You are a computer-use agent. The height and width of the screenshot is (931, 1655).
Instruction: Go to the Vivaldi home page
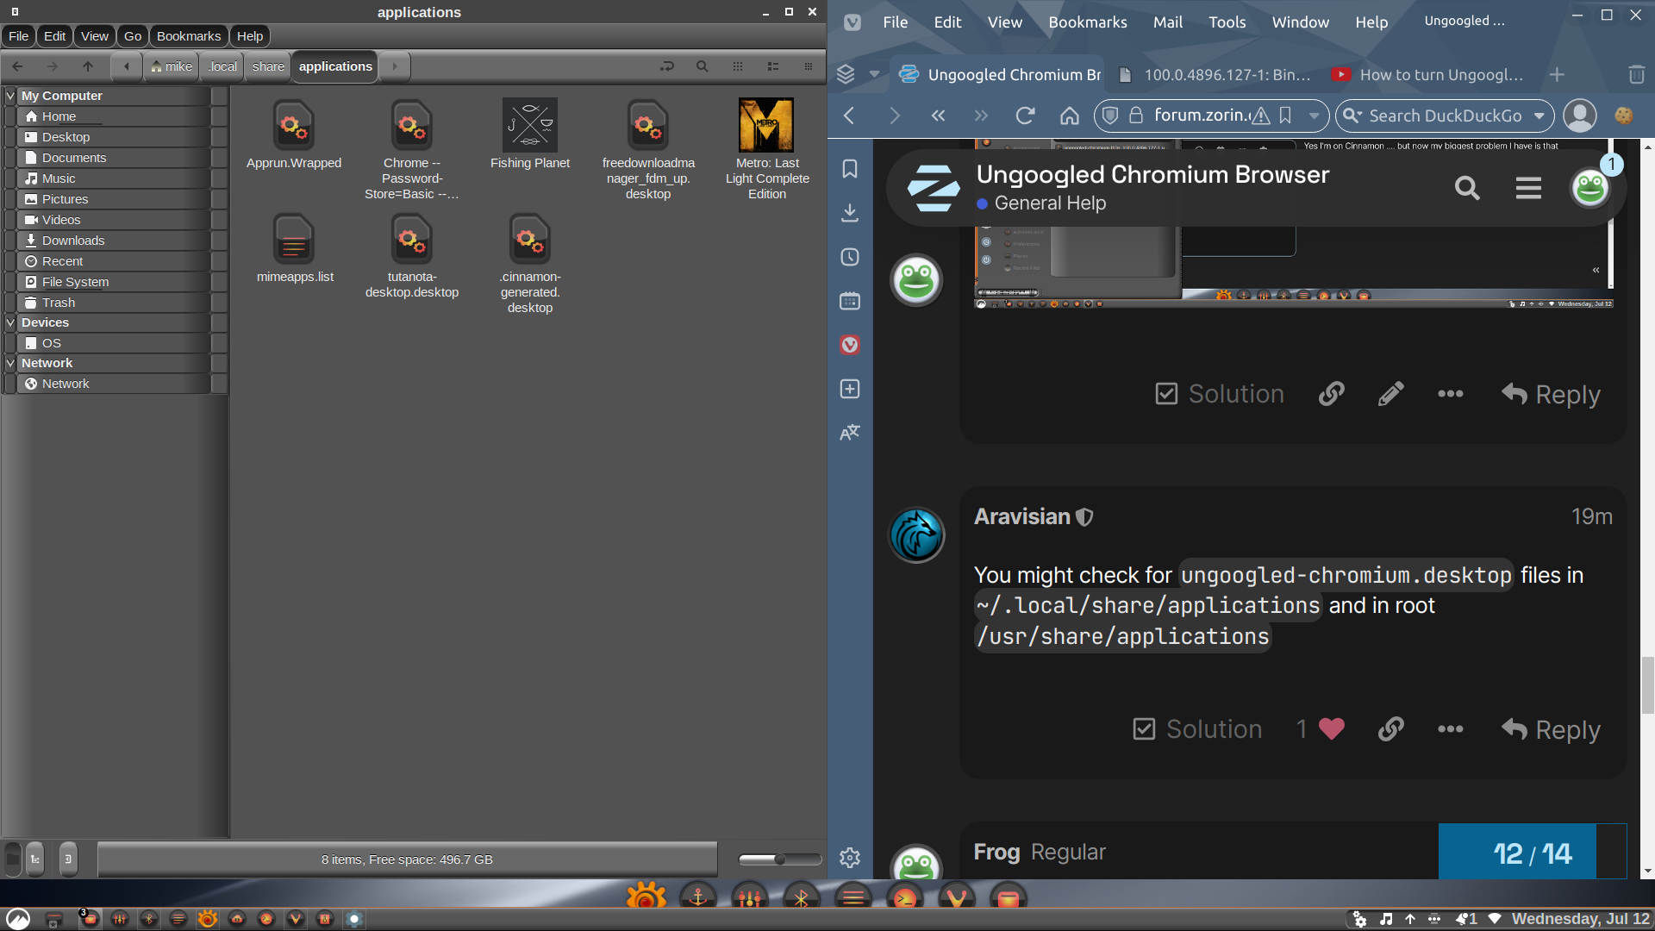(1070, 116)
